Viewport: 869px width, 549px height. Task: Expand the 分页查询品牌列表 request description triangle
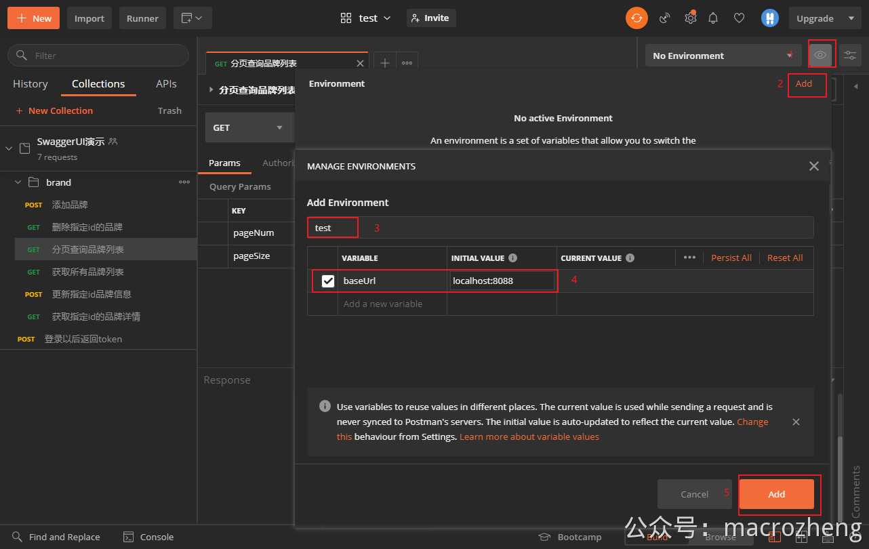(x=211, y=89)
